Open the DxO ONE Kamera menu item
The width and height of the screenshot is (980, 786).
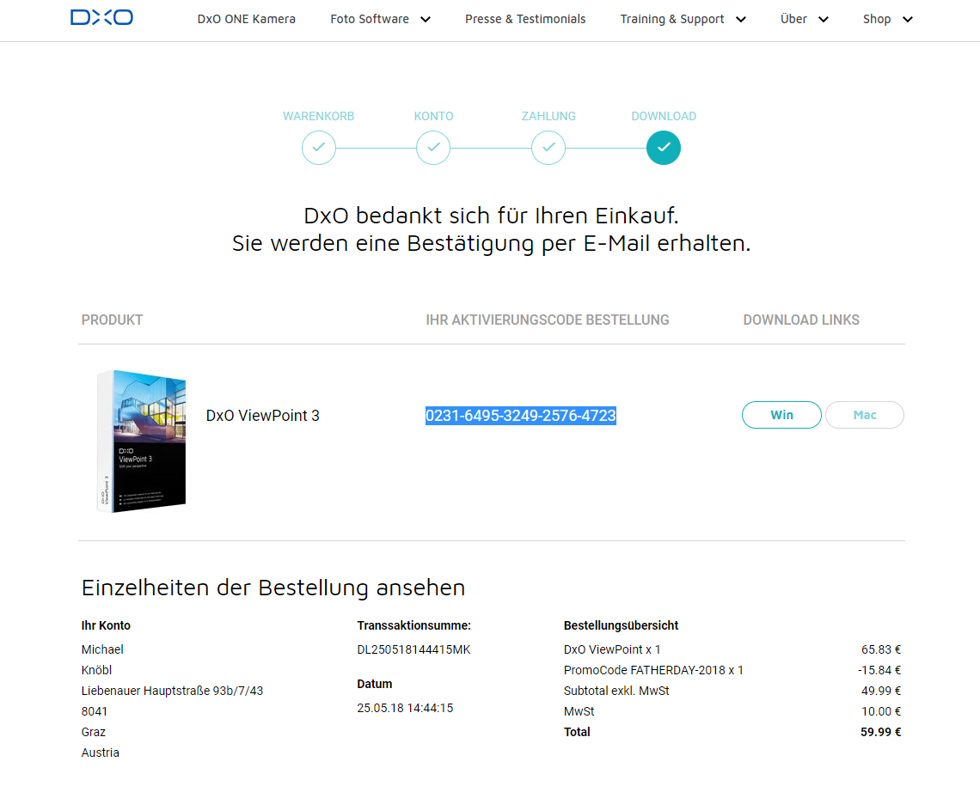[246, 20]
